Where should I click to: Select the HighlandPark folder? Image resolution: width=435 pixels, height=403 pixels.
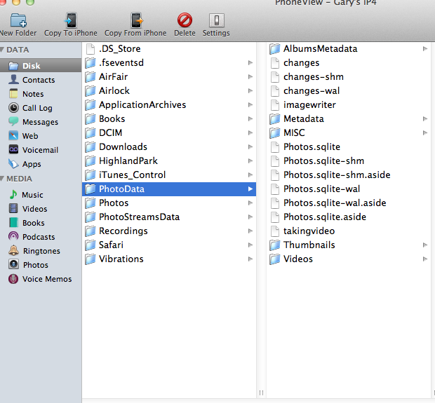169,160
